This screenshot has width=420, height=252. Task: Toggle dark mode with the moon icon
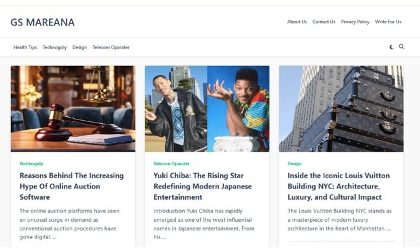[392, 47]
